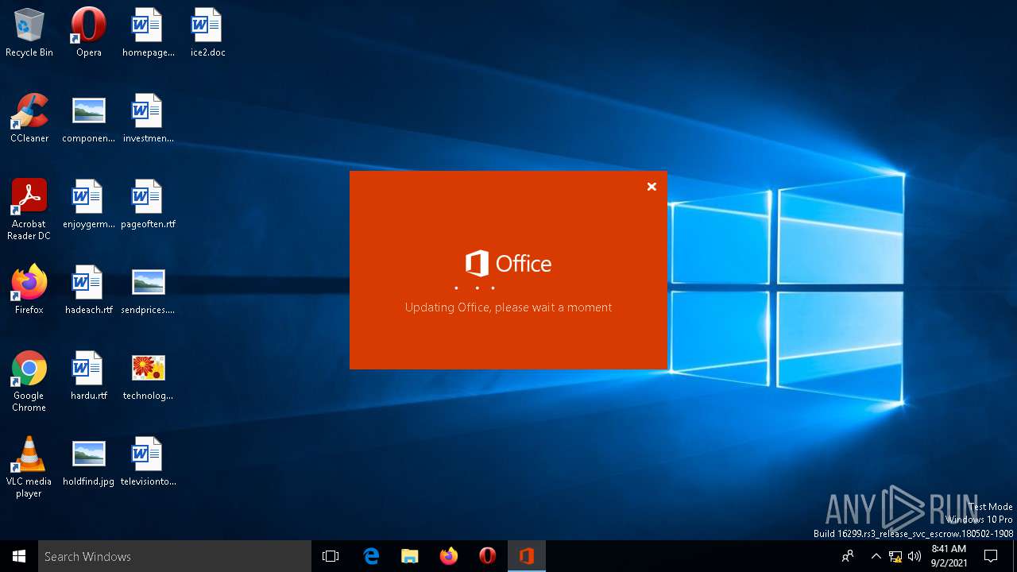The image size is (1017, 572).
Task: Open the clock showing 8:41 AM
Action: pyautogui.click(x=949, y=556)
